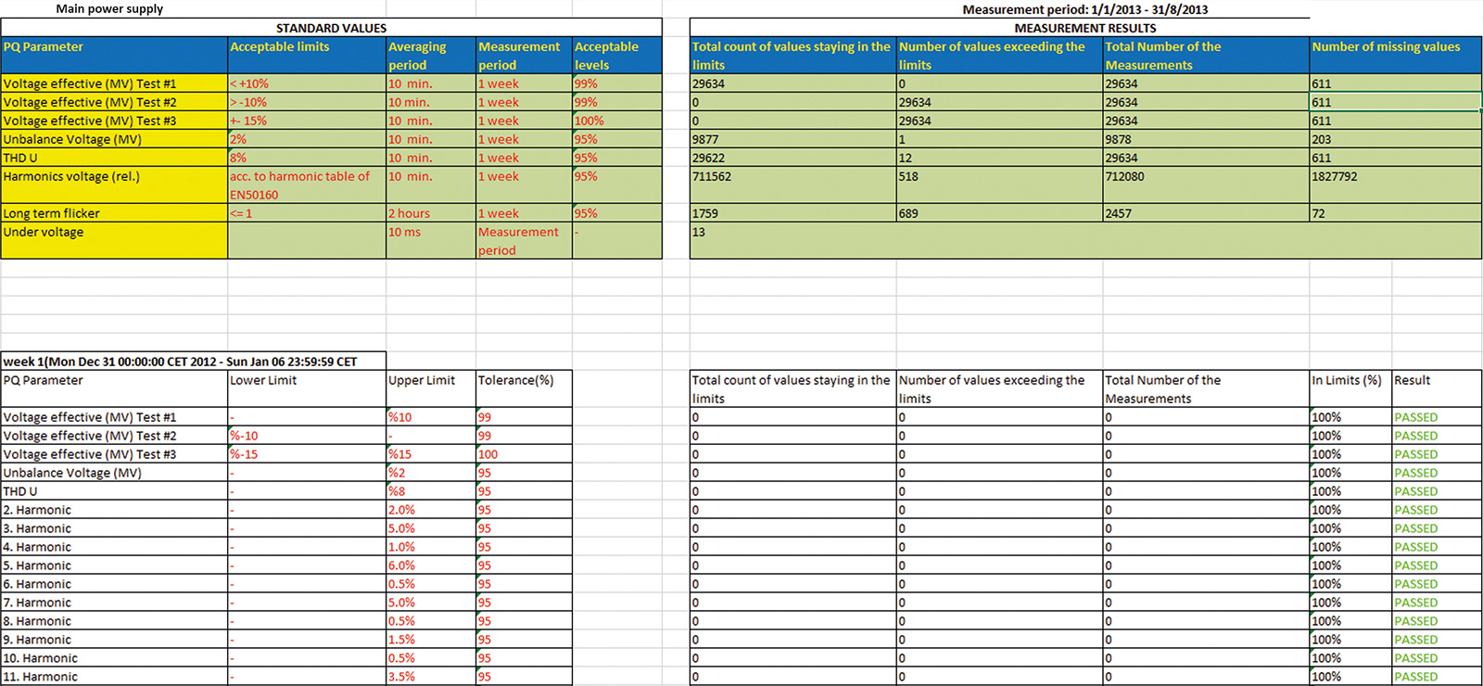The width and height of the screenshot is (1483, 686).
Task: Click the 'Lower Limit' column header
Action: (x=307, y=389)
